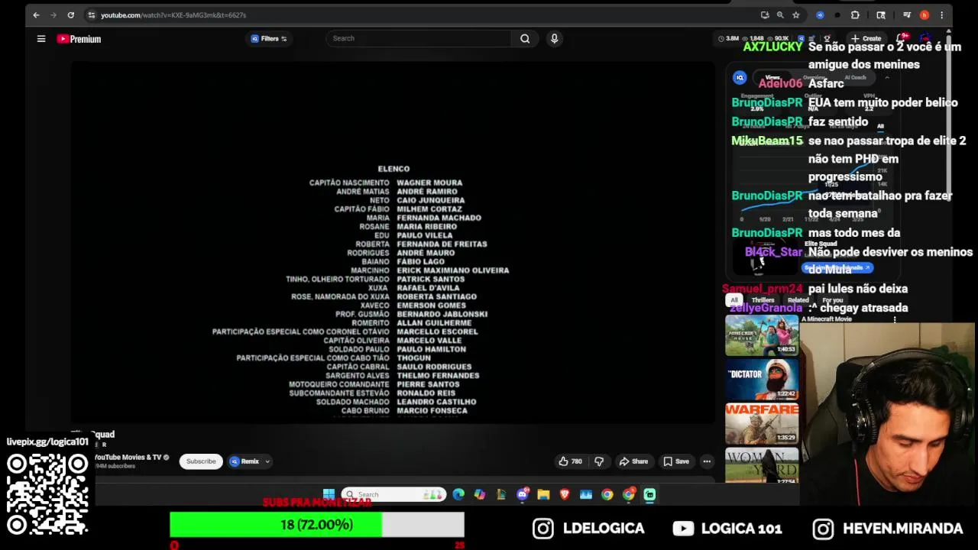This screenshot has width=978, height=550.
Task: Open Warfare movie thumbnail
Action: tap(762, 423)
